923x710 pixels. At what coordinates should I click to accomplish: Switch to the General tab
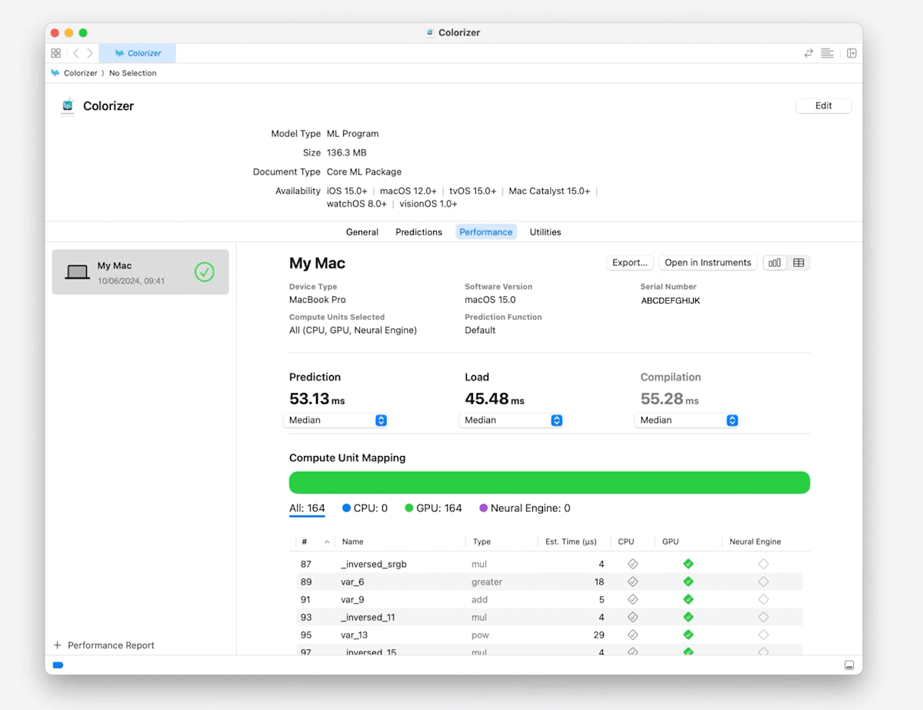(x=362, y=232)
